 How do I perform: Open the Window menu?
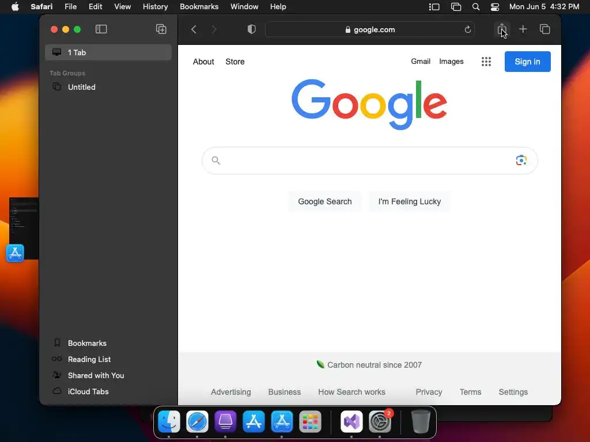(244, 7)
